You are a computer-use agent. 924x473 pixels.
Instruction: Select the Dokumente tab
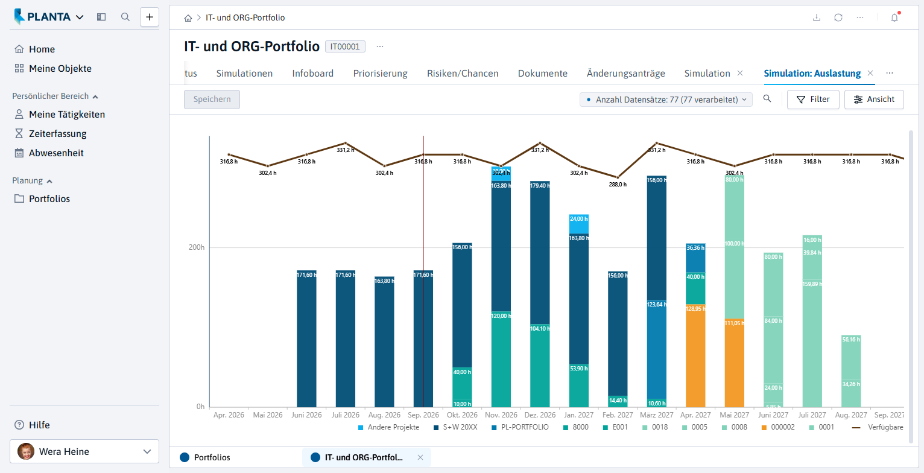point(543,74)
